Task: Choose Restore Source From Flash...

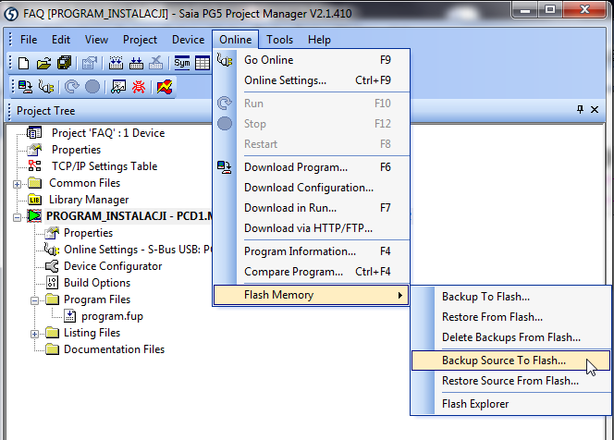Action: [x=511, y=381]
